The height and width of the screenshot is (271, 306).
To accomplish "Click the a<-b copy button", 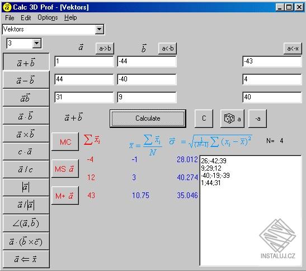I will 167,48.
